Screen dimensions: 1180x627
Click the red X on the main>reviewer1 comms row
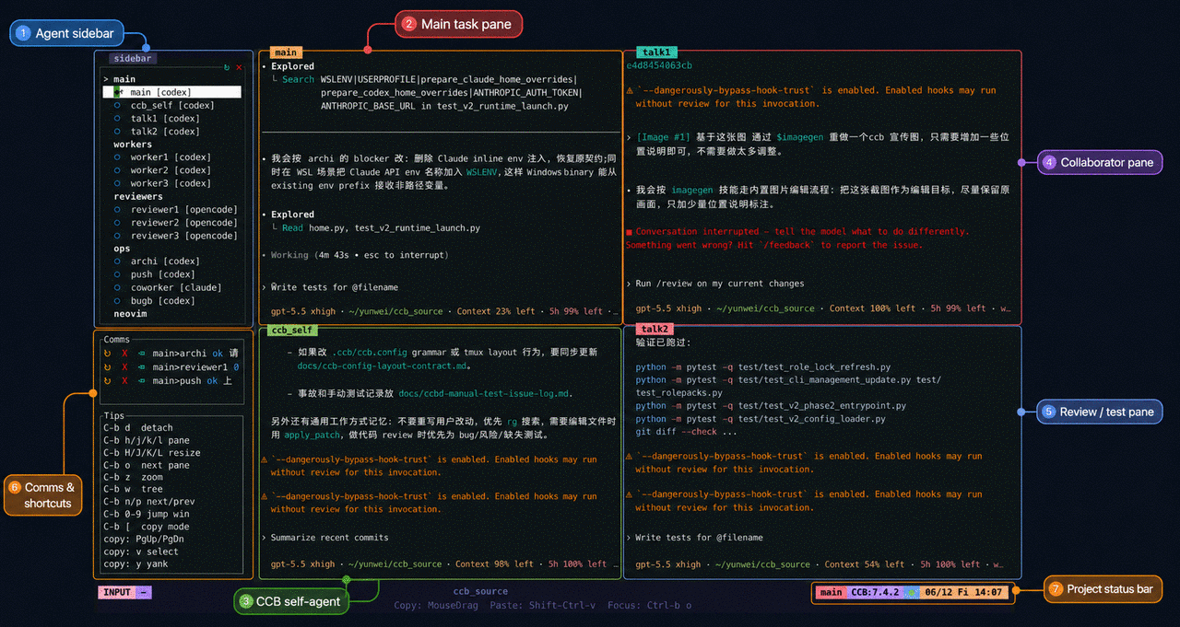click(x=124, y=367)
